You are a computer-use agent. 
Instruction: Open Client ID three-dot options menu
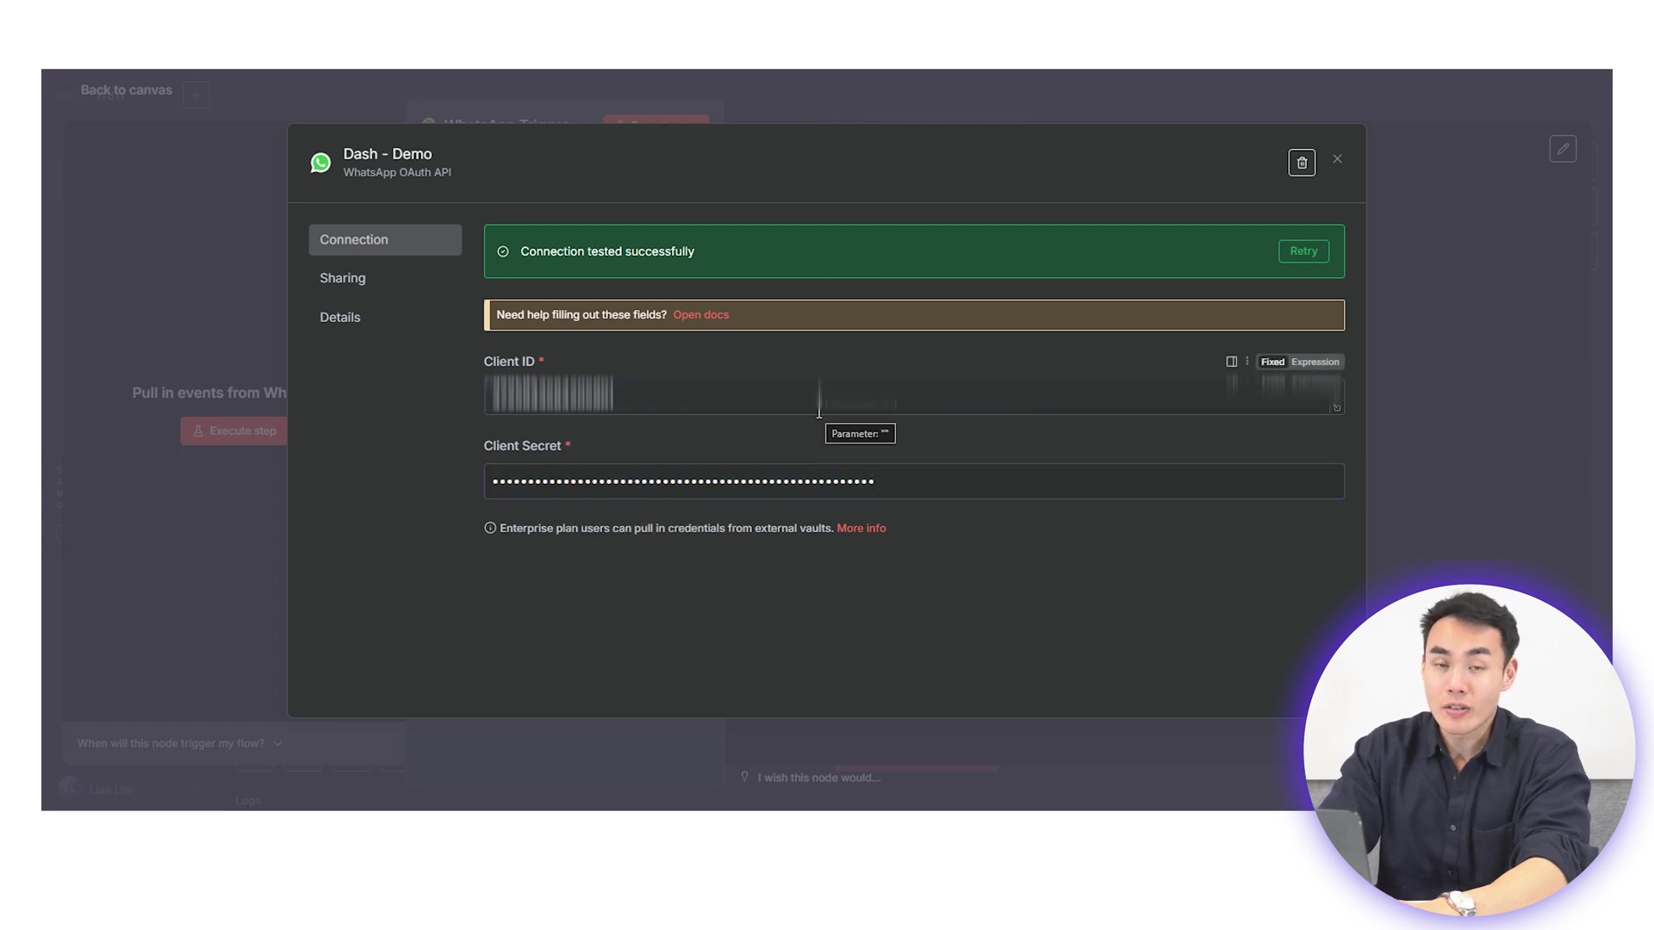tap(1247, 362)
